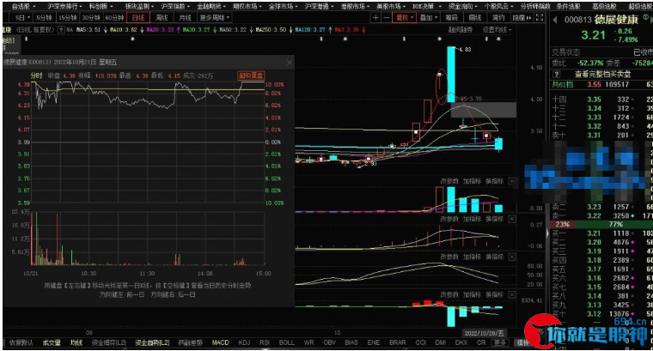653x351 pixels.
Task: Click the 4.83 high-price candlestick bar
Action: (451, 75)
